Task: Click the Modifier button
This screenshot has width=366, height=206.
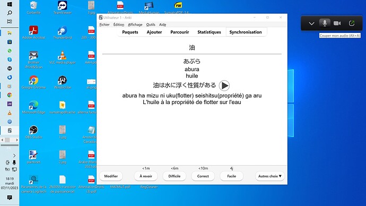Action: 111,176
